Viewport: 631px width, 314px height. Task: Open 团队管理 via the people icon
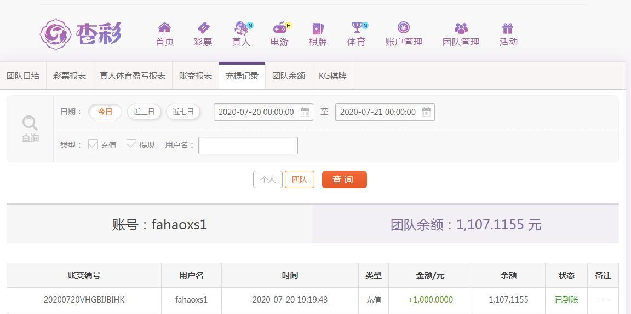tap(461, 28)
